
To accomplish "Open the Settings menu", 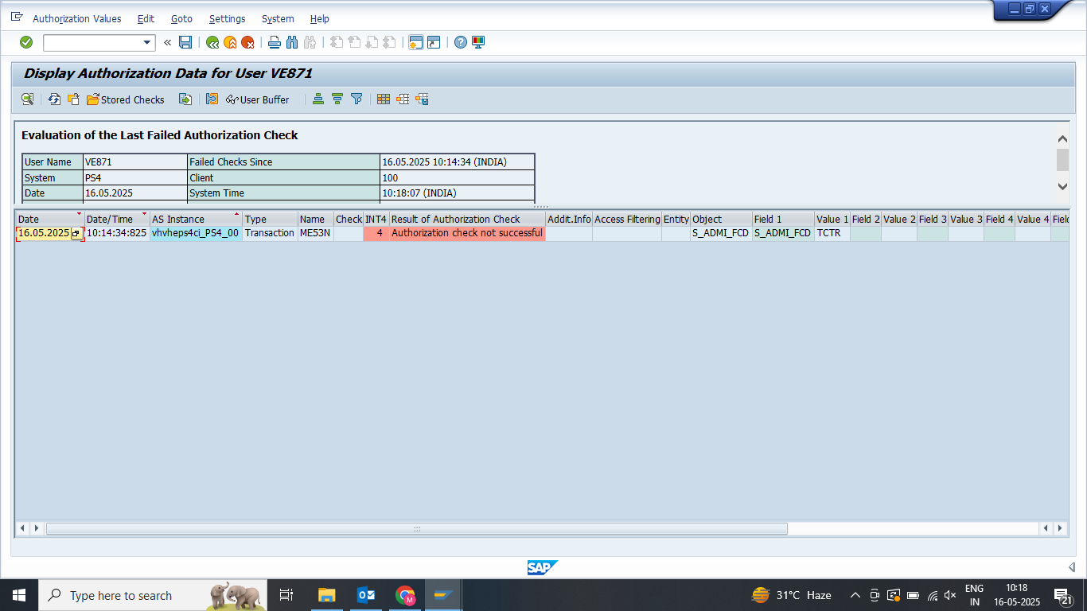I will click(227, 18).
